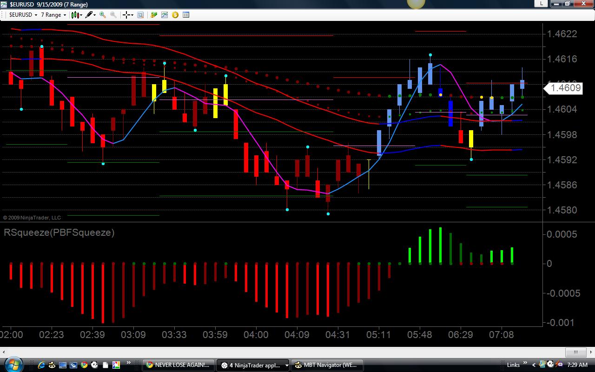
Task: Open the data box icon
Action: (x=140, y=15)
